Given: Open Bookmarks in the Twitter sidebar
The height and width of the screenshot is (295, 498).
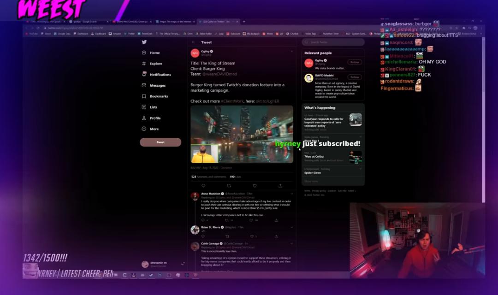Looking at the screenshot, I should point(155,96).
